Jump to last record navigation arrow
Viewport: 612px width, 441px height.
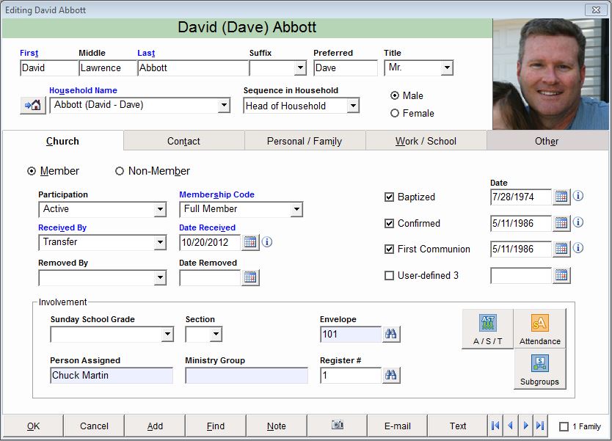tap(541, 426)
